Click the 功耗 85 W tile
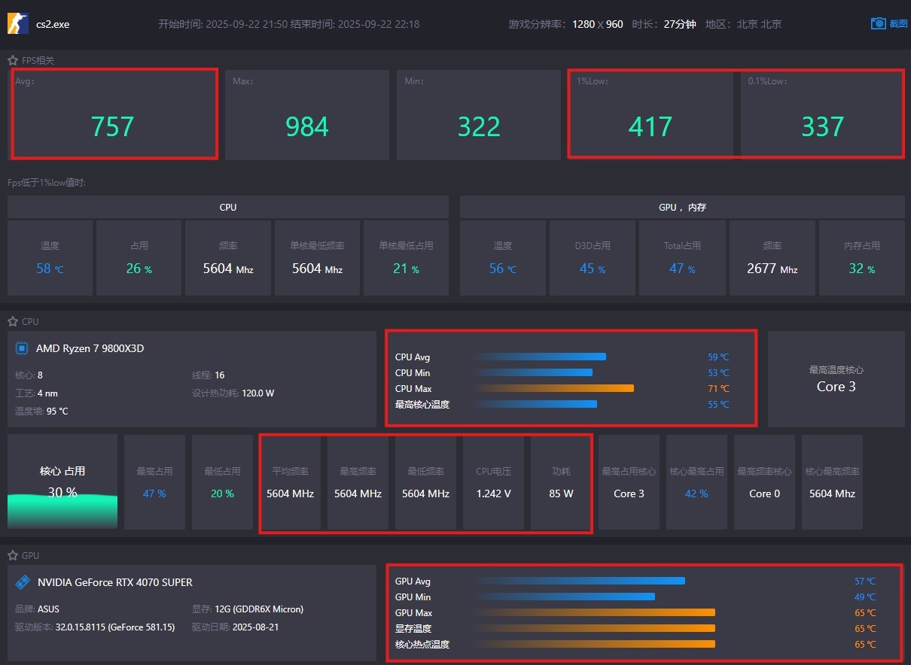Viewport: 911px width, 665px height. click(561, 481)
